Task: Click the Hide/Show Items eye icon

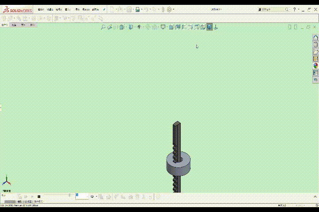Action: pos(139,27)
